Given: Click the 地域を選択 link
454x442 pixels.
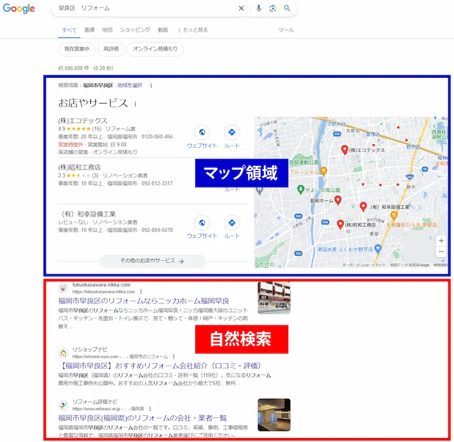Looking at the screenshot, I should tap(130, 85).
